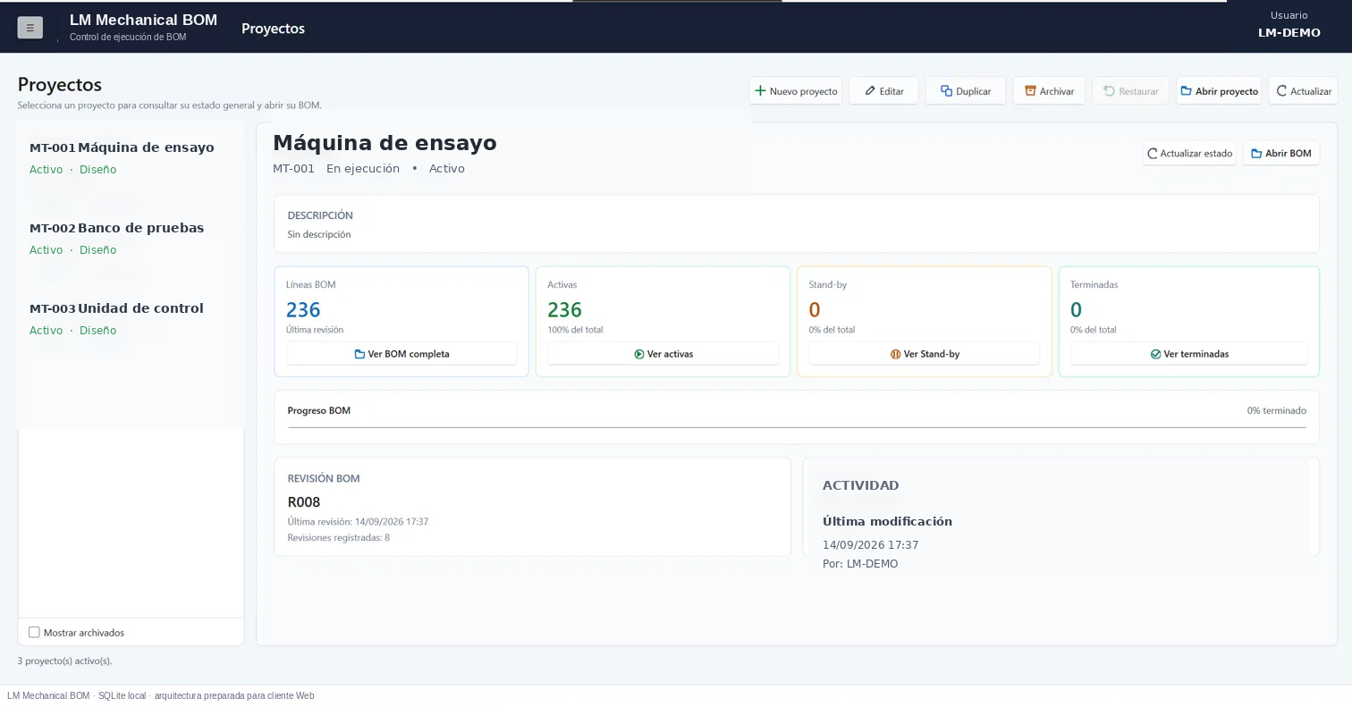Click the refresh icon on Actualizar estado
Viewport: 1352px width, 707px height.
click(x=1152, y=154)
